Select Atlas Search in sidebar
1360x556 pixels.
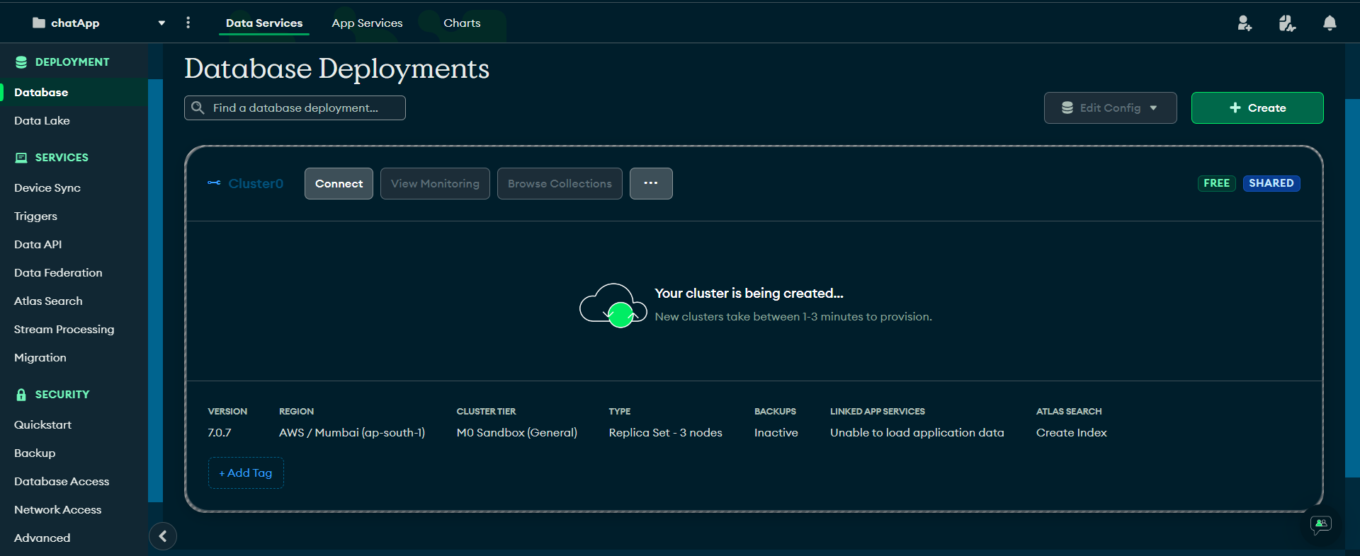coord(48,301)
